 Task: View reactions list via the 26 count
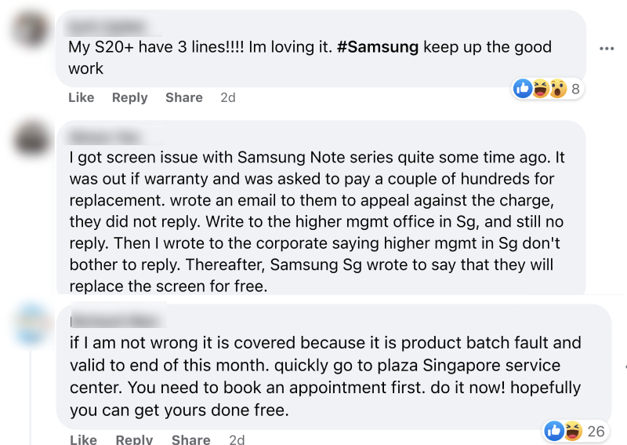pyautogui.click(x=596, y=430)
